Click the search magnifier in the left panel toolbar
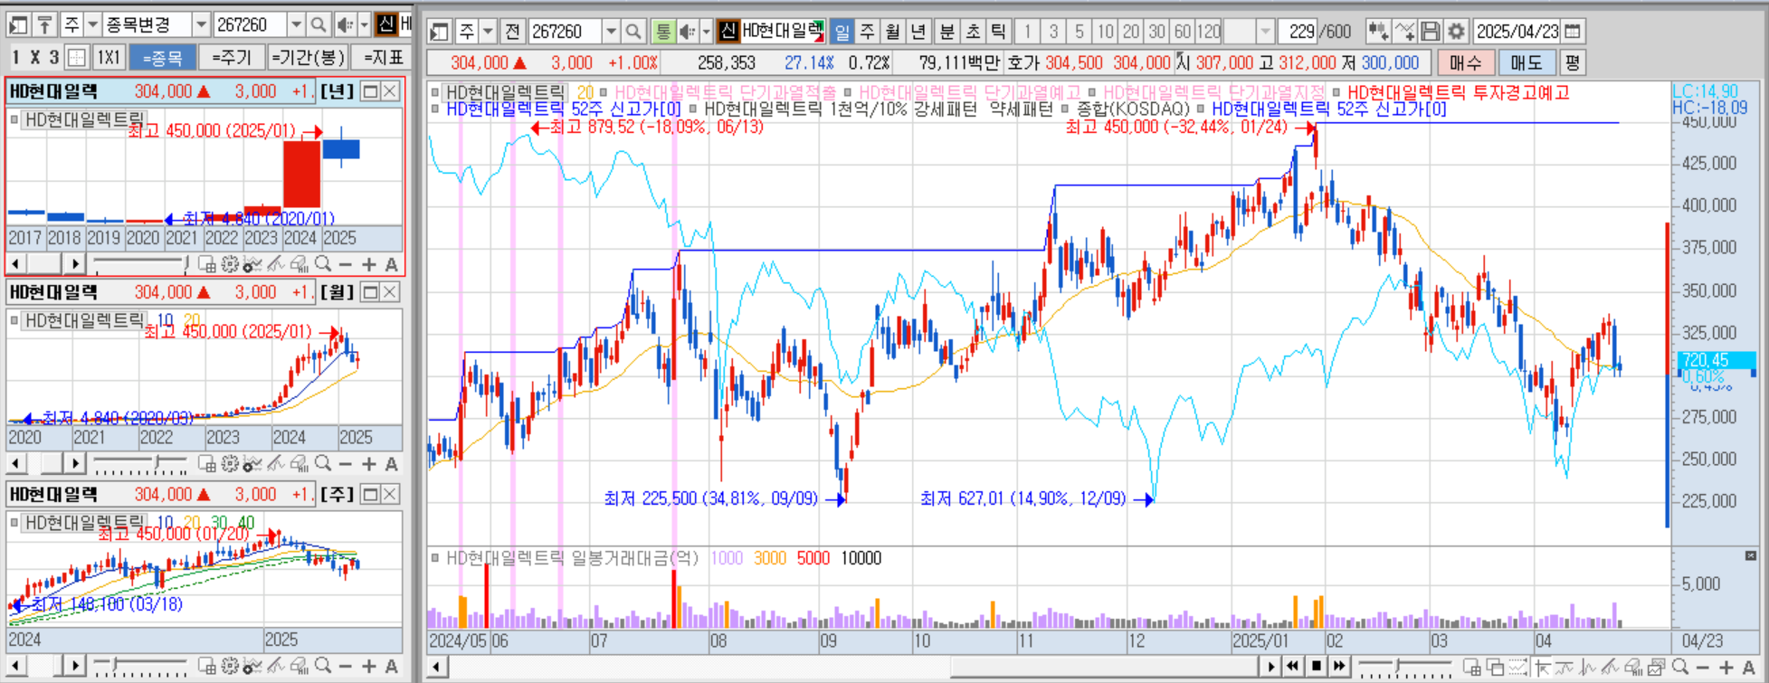The height and width of the screenshot is (683, 1769). pyautogui.click(x=319, y=24)
